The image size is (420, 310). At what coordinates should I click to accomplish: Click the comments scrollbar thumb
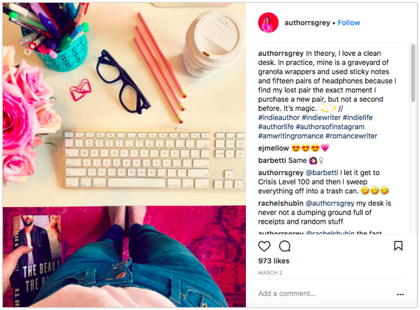click(x=413, y=73)
